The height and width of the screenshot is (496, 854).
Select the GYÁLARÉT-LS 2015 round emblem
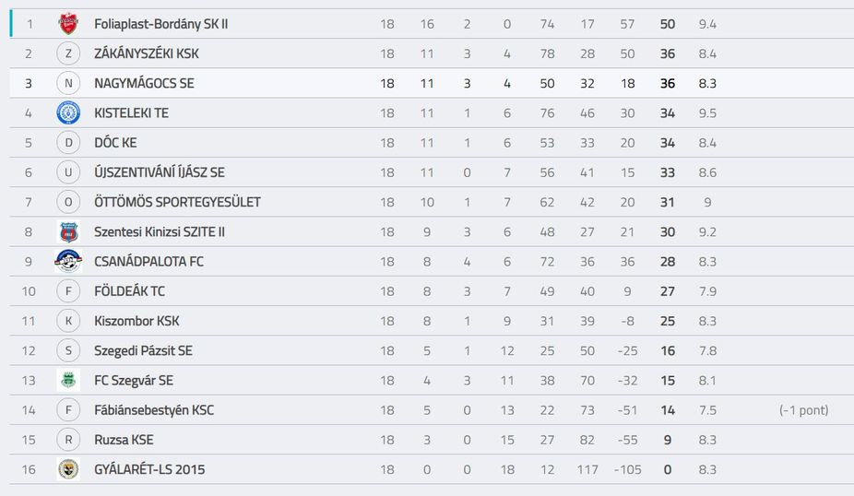click(68, 469)
